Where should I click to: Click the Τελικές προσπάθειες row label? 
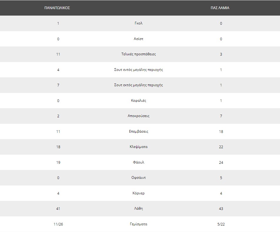coord(139,54)
